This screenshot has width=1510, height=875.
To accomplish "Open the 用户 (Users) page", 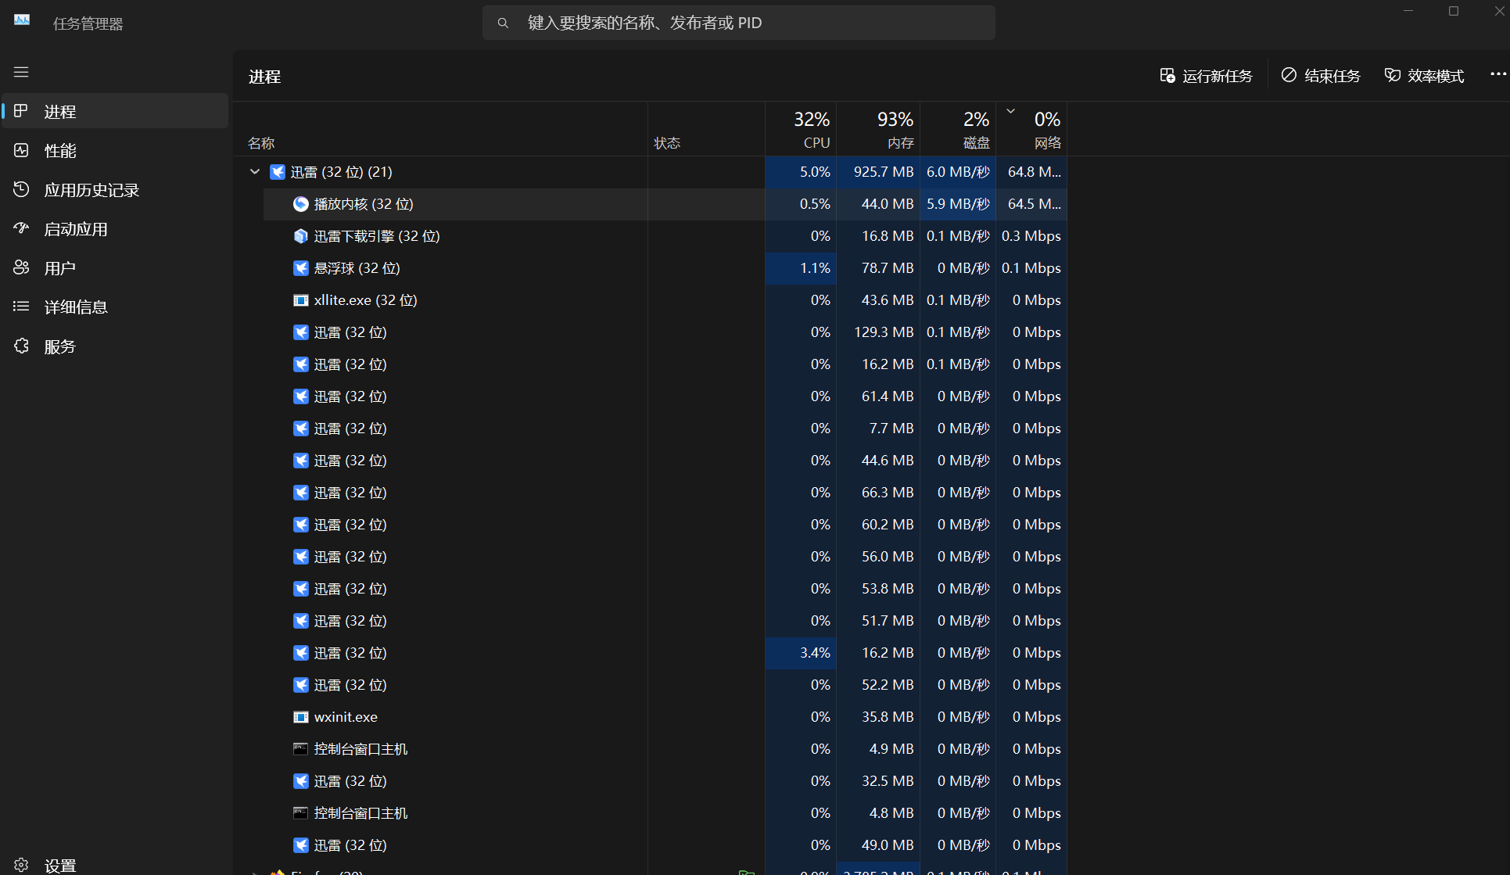I will pyautogui.click(x=59, y=268).
